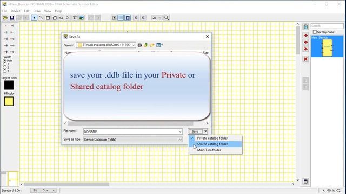Select width 1 radio button
346x194 pixels.
pyautogui.click(x=5, y=64)
